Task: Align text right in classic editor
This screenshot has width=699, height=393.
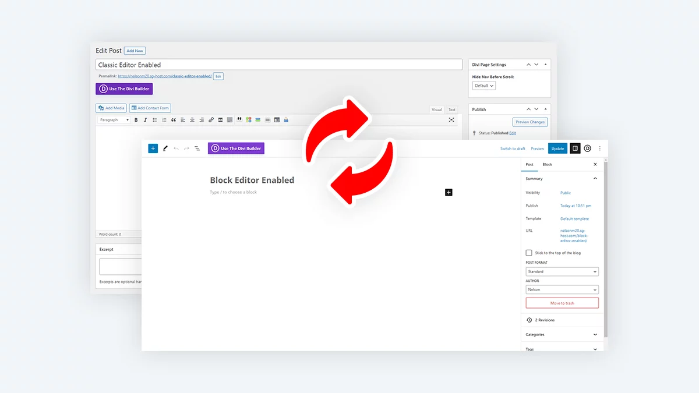Action: point(202,120)
